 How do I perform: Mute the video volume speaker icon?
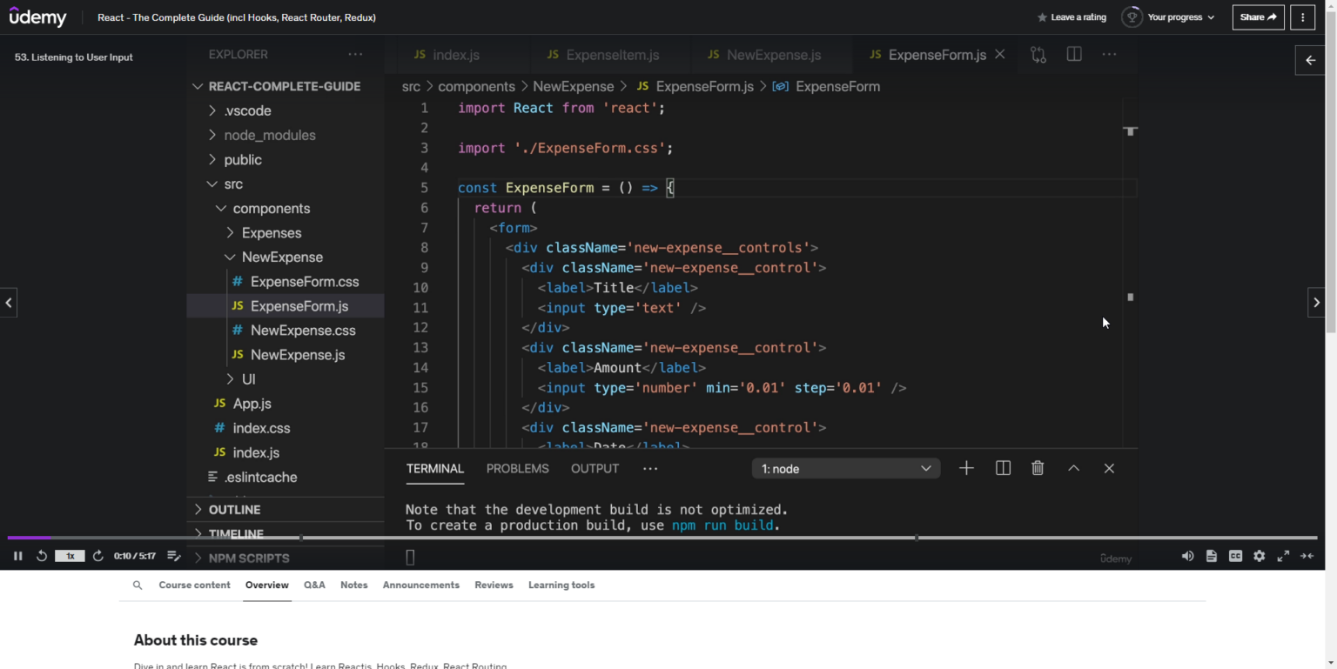click(x=1186, y=558)
